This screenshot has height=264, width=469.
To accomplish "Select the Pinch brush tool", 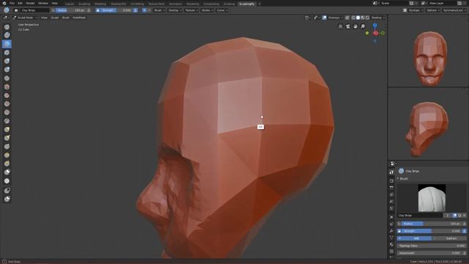I will click(7, 121).
